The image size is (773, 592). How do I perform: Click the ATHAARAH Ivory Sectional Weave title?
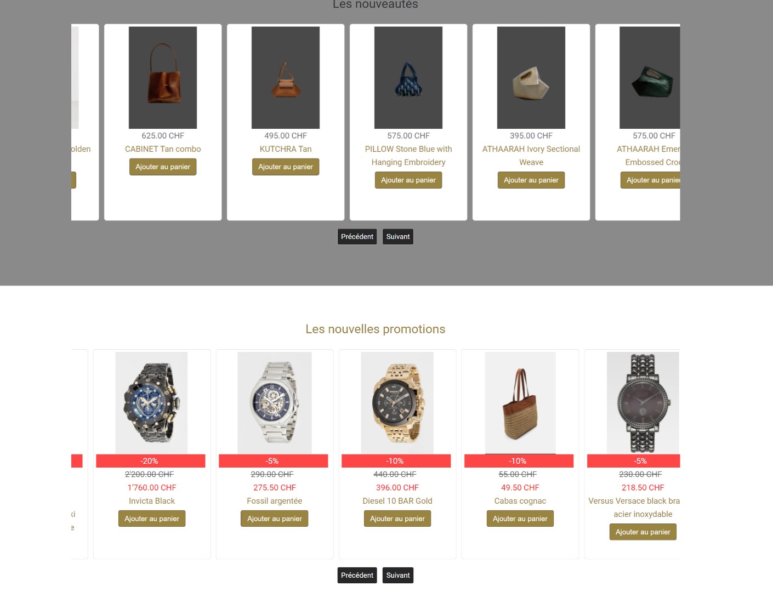tap(531, 156)
